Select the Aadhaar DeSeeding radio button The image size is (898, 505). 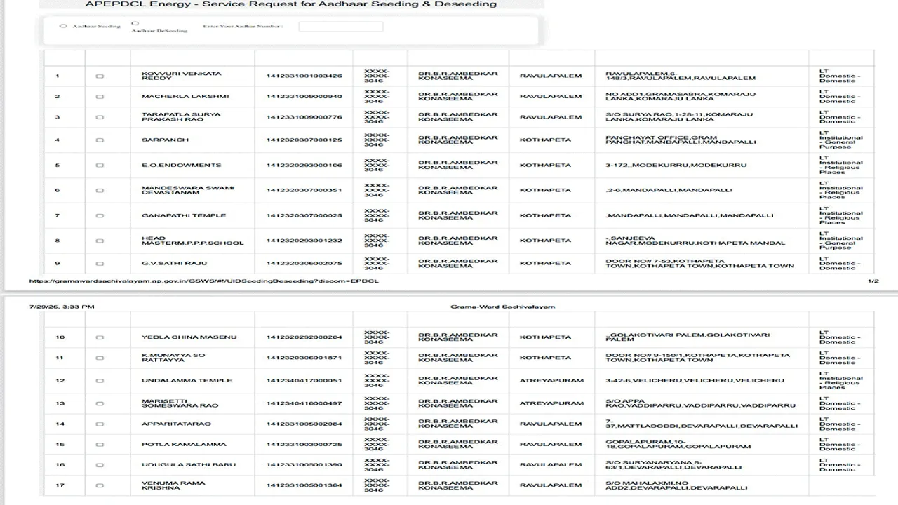(135, 23)
